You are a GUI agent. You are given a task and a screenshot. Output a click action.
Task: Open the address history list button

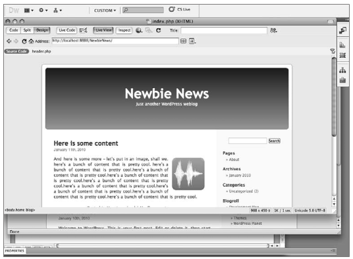pyautogui.click(x=183, y=41)
